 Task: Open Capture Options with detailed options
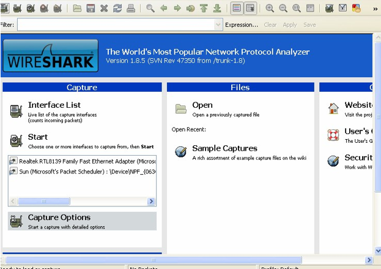(x=82, y=221)
